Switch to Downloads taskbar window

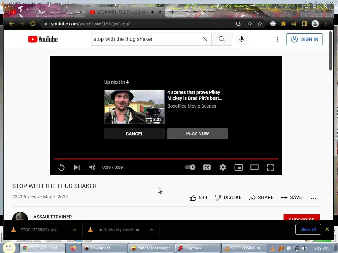coord(104,248)
